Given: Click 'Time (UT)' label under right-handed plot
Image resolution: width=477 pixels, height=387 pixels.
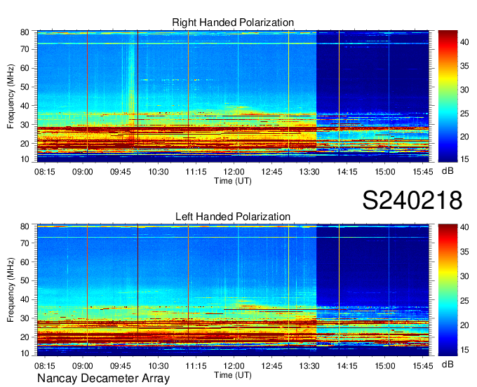Looking at the screenshot, I should click(233, 181).
